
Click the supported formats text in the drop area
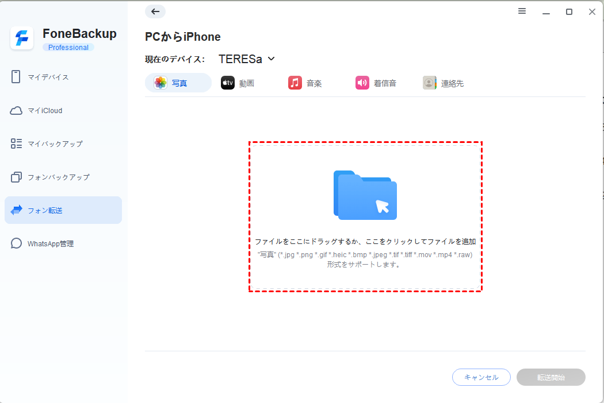pos(365,259)
